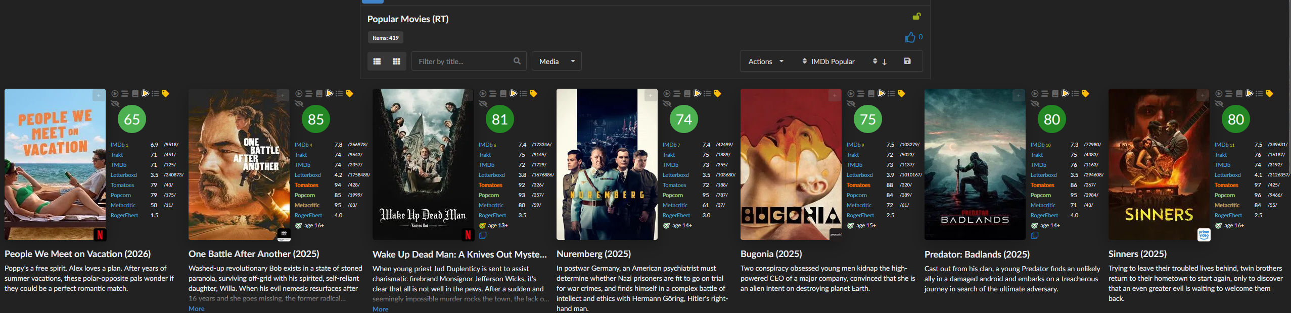Open the Actions dropdown menu
1291x313 pixels.
pos(766,61)
